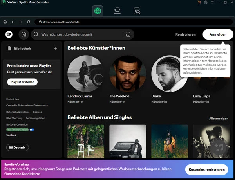This screenshot has width=235, height=180.
Task: Click the browser home icon by address bar
Action: click(5, 22)
